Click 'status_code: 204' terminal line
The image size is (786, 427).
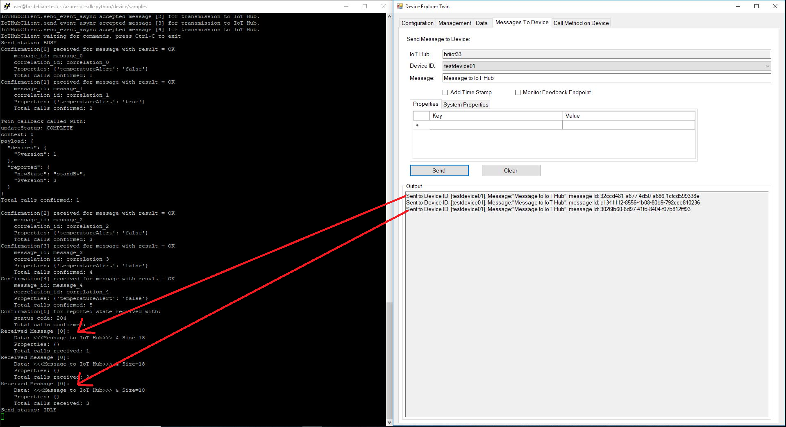[x=40, y=318]
